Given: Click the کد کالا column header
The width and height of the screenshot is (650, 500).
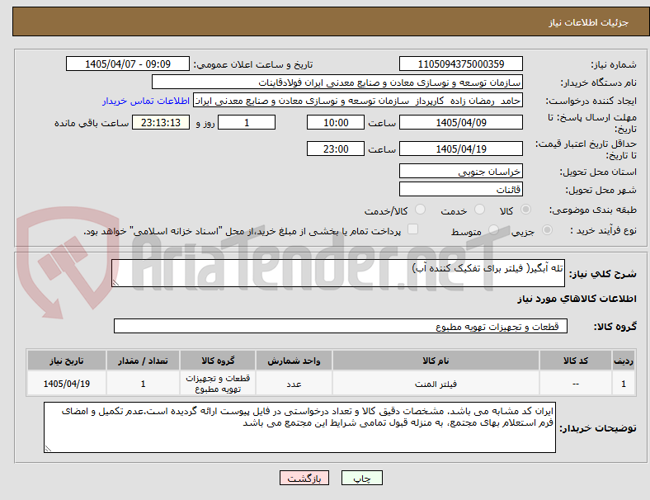Looking at the screenshot, I should pyautogui.click(x=576, y=361).
